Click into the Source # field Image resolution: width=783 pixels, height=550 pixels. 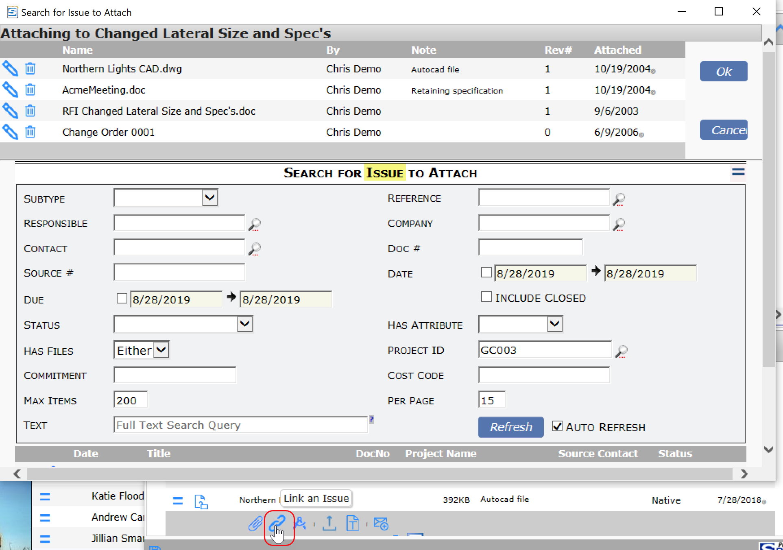179,272
